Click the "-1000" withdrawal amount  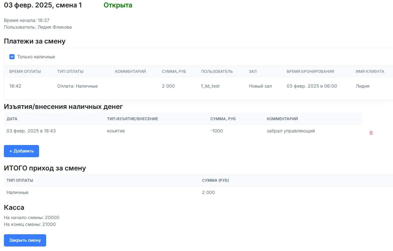coord(216,131)
